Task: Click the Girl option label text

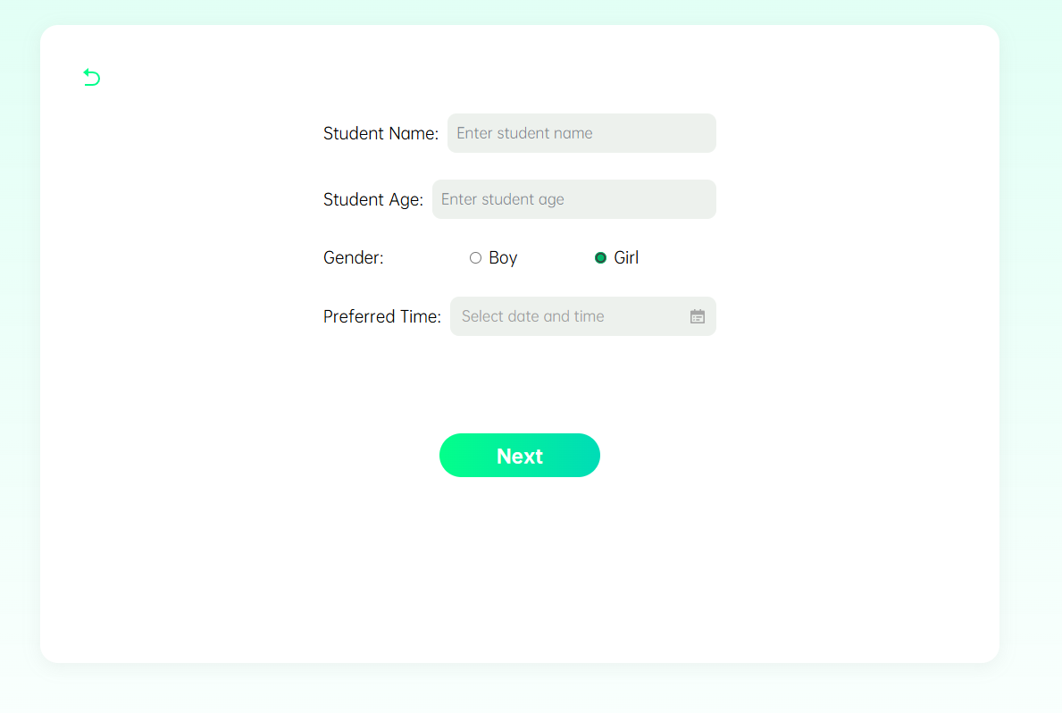Action: point(626,257)
